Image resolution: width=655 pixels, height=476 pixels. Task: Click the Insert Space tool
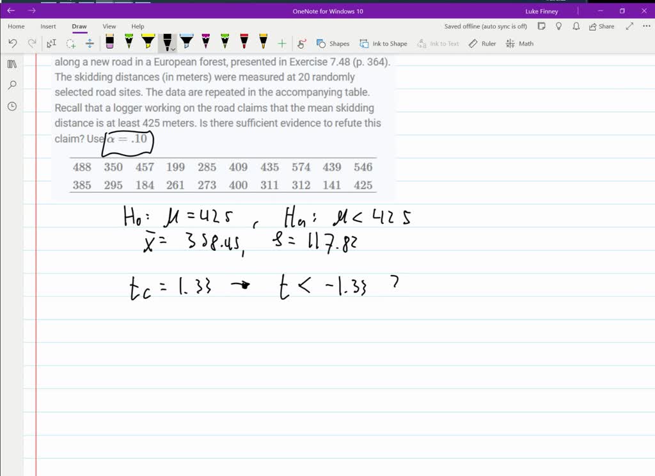pyautogui.click(x=90, y=44)
